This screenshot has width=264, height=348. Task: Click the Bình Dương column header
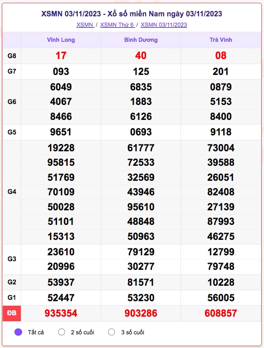[x=141, y=40]
